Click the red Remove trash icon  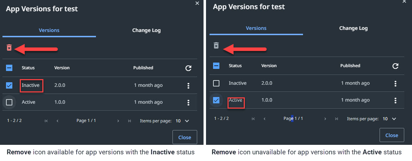(10, 48)
